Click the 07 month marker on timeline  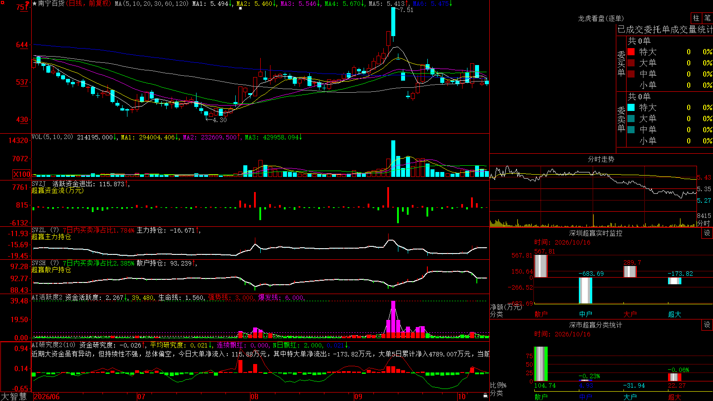[141, 397]
